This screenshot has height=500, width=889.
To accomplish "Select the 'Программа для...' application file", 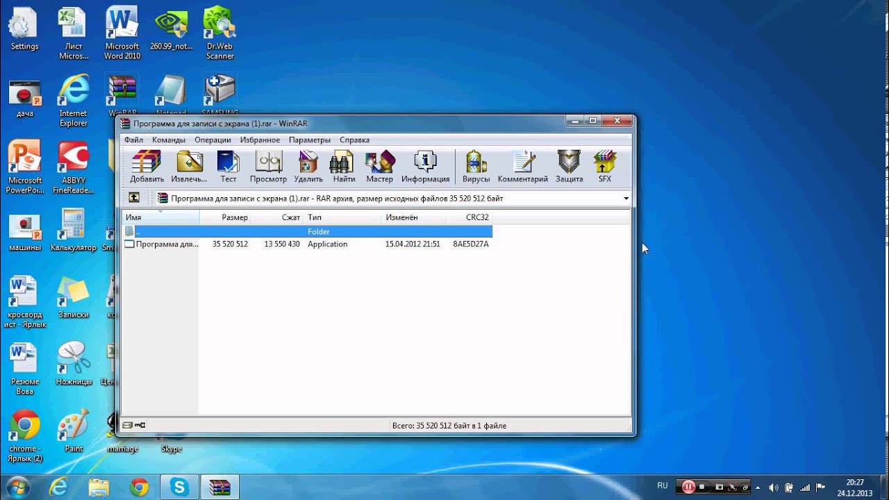I will point(161,244).
